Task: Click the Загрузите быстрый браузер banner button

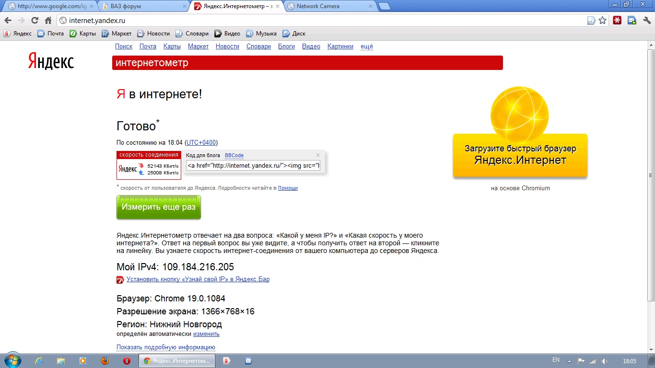Action: [x=520, y=155]
